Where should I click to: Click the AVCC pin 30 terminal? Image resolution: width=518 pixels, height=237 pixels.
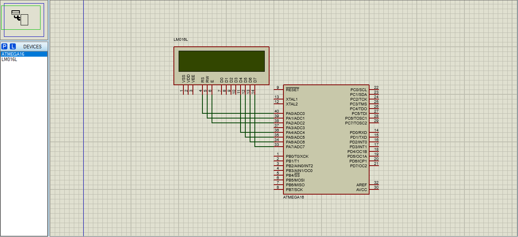pyautogui.click(x=374, y=190)
